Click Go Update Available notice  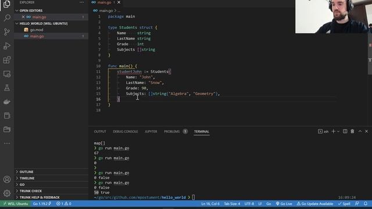[315, 204]
